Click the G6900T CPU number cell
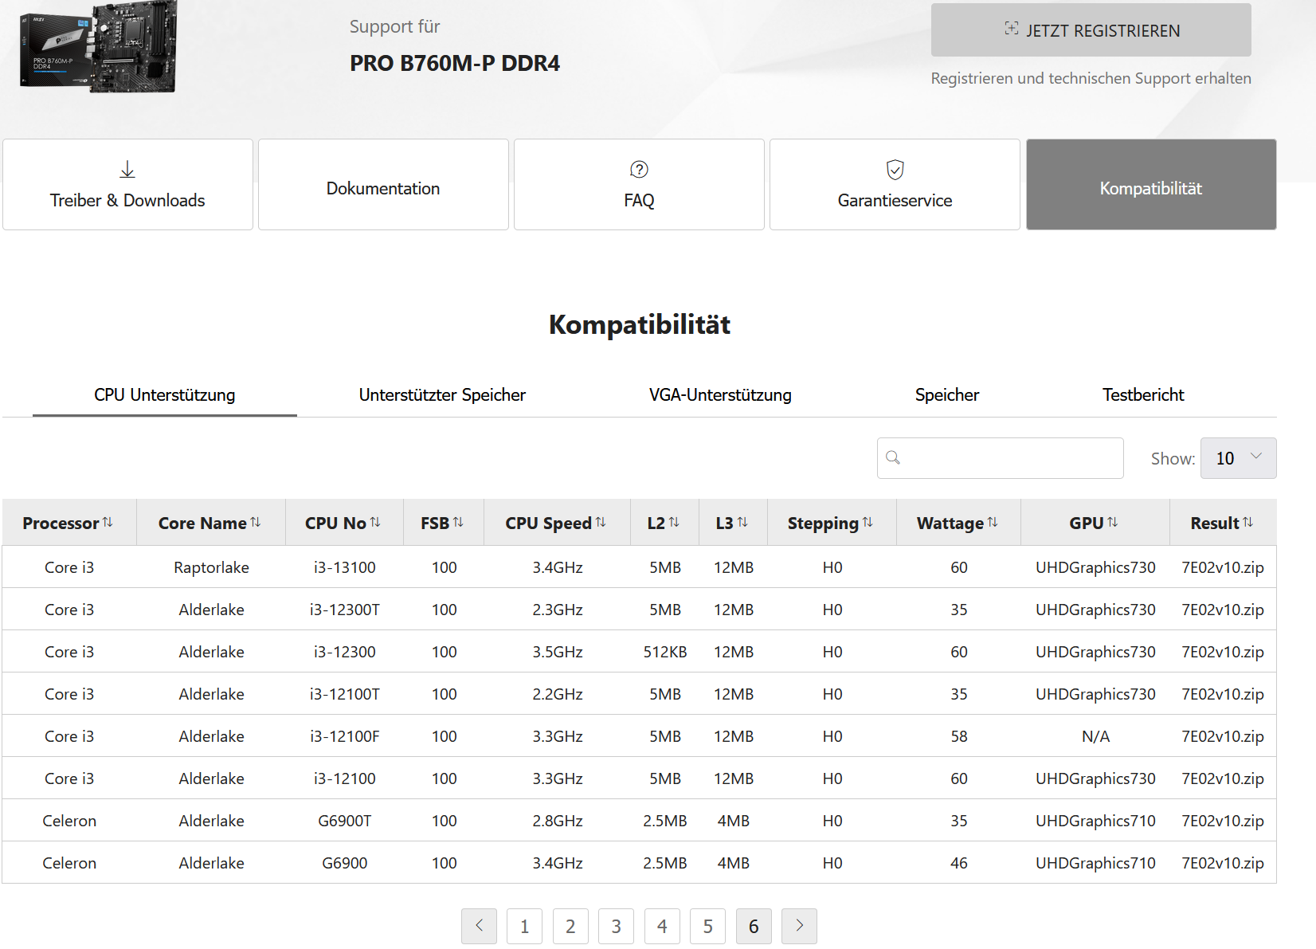Viewport: 1316px width, 949px height. pyautogui.click(x=345, y=821)
